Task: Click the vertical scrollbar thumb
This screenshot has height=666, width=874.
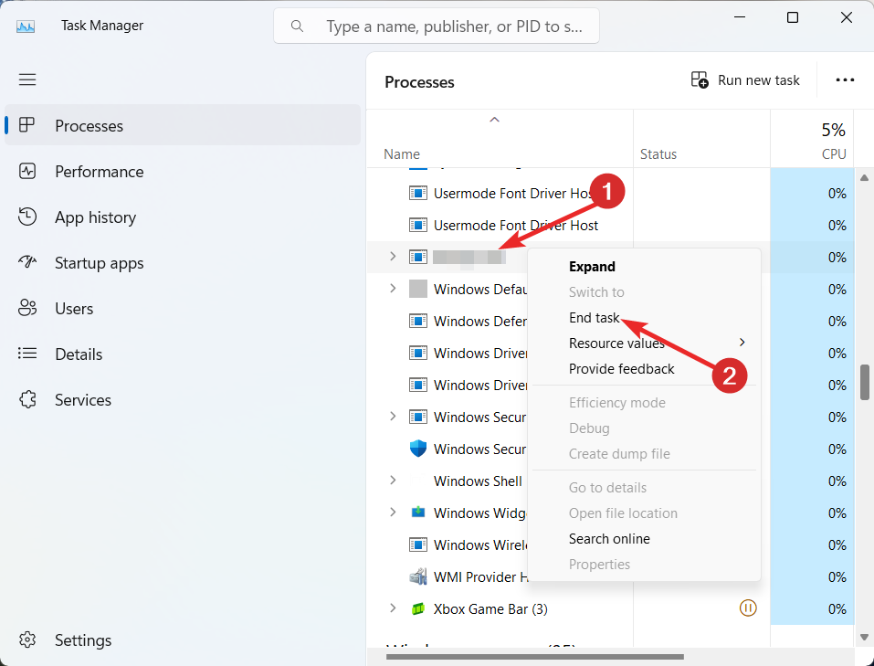Action: pos(864,382)
